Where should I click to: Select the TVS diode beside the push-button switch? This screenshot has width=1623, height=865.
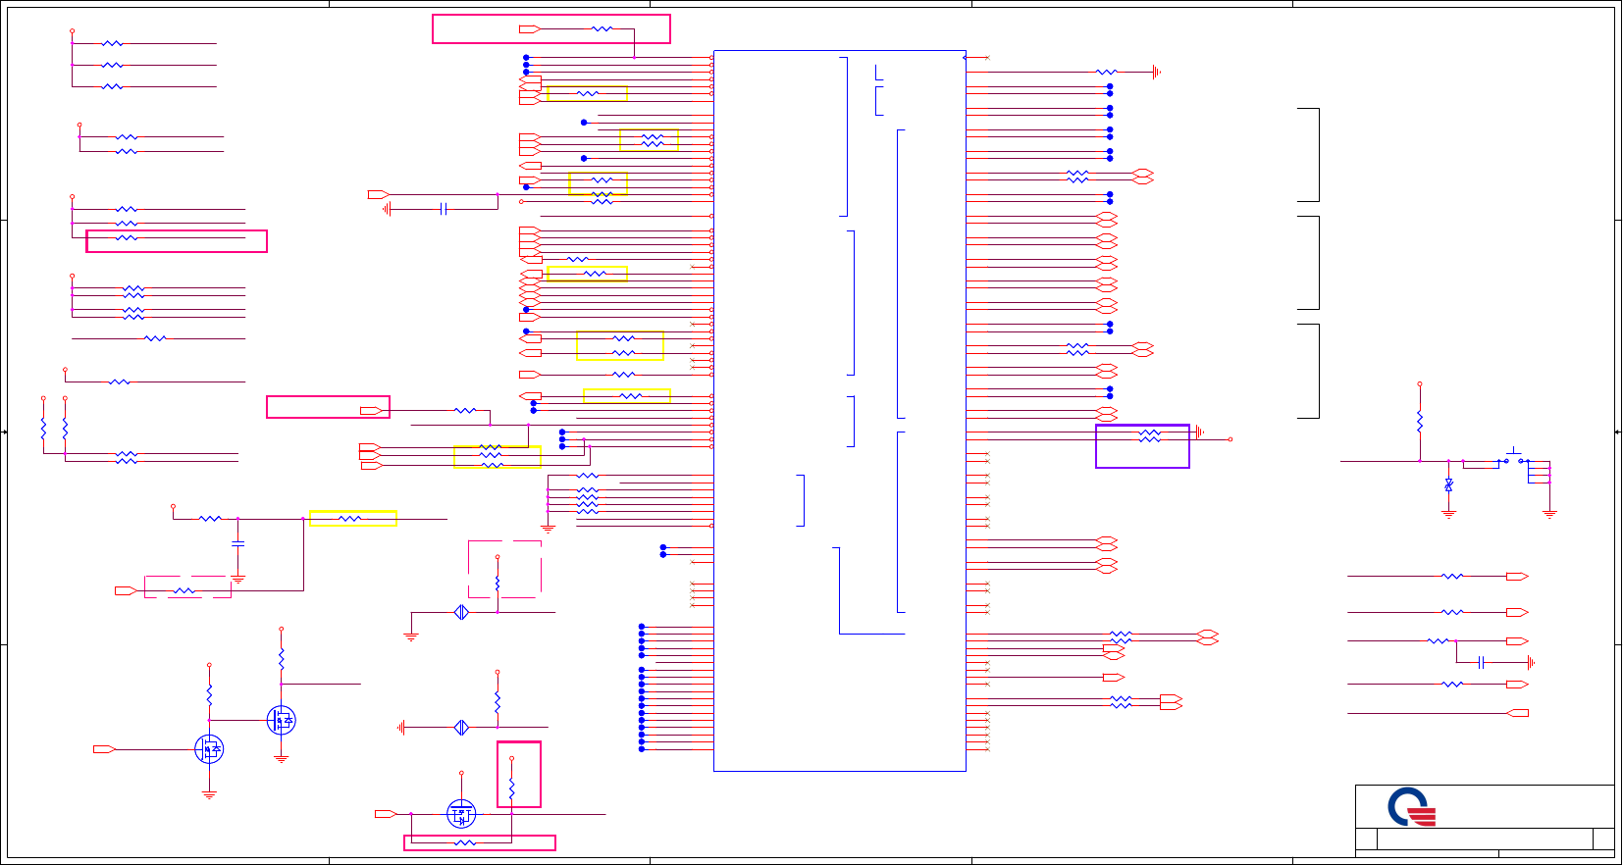tap(1448, 484)
